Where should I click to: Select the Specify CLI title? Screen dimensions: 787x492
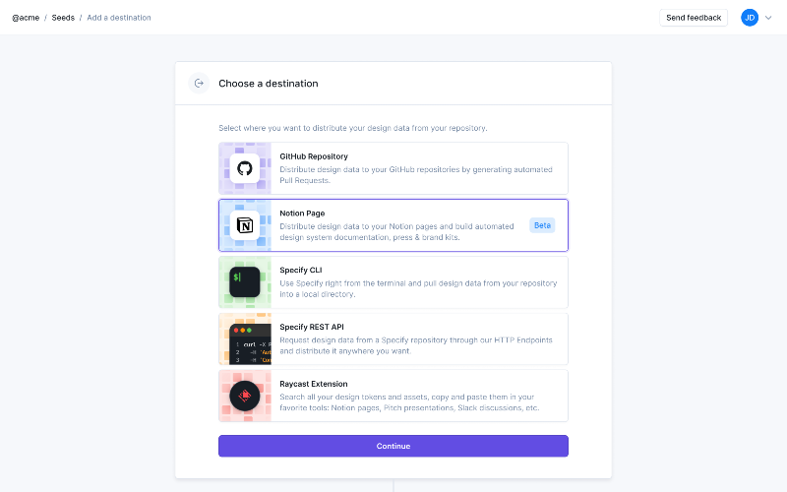[301, 270]
